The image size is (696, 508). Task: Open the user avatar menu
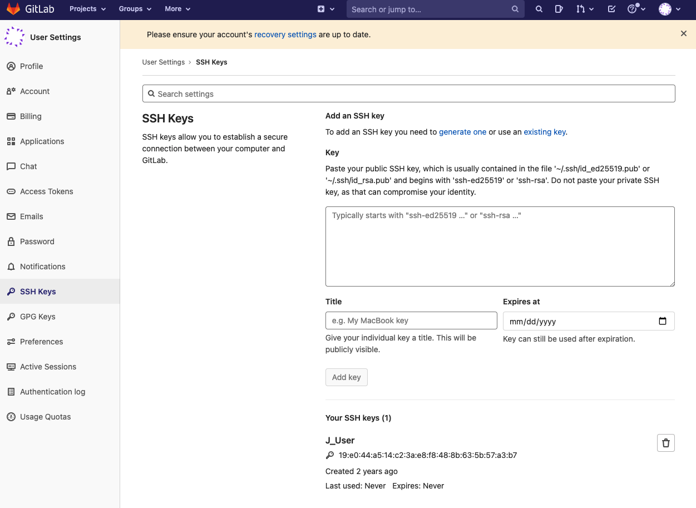coord(669,9)
